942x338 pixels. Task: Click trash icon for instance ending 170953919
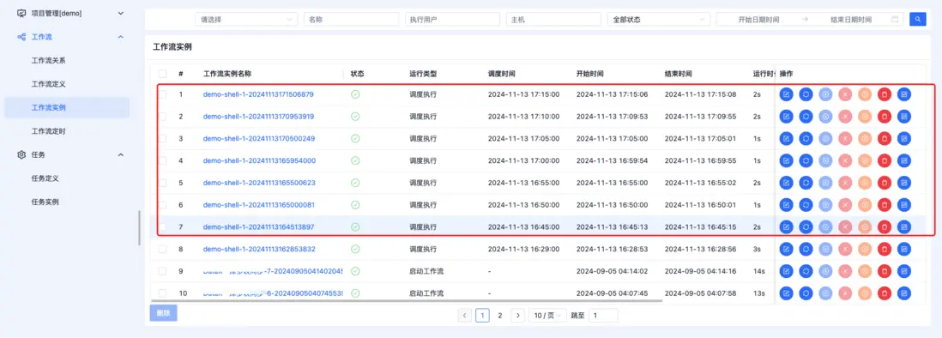coord(885,117)
